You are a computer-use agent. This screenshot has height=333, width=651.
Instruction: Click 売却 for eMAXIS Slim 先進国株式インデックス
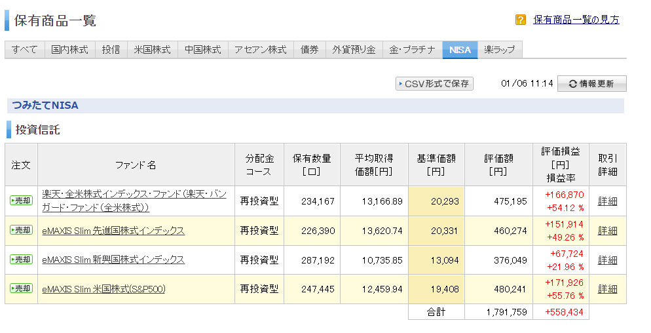click(21, 230)
